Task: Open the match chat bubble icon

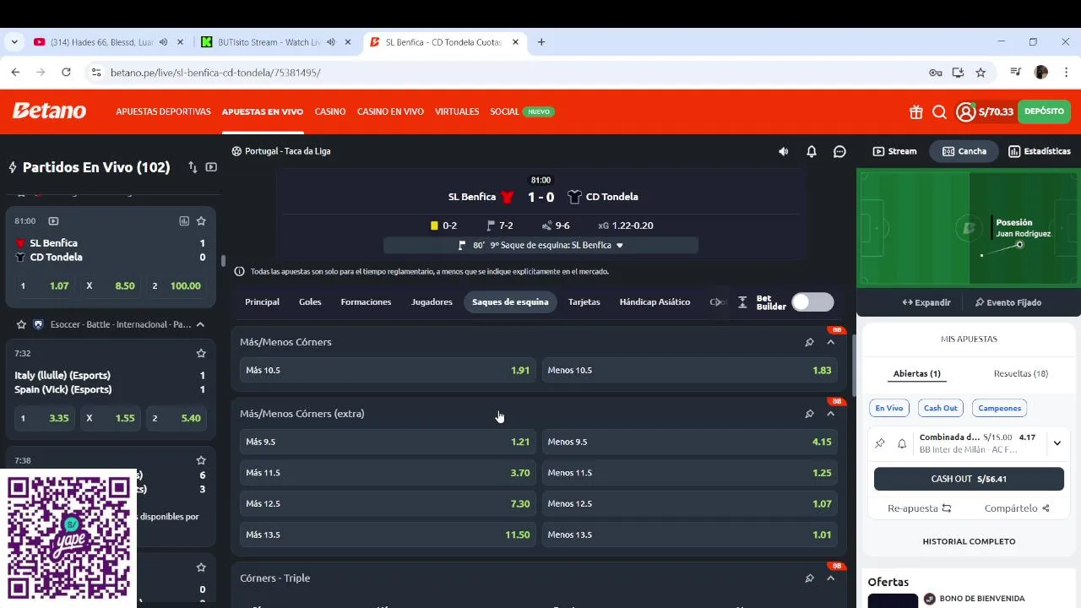Action: (x=839, y=151)
